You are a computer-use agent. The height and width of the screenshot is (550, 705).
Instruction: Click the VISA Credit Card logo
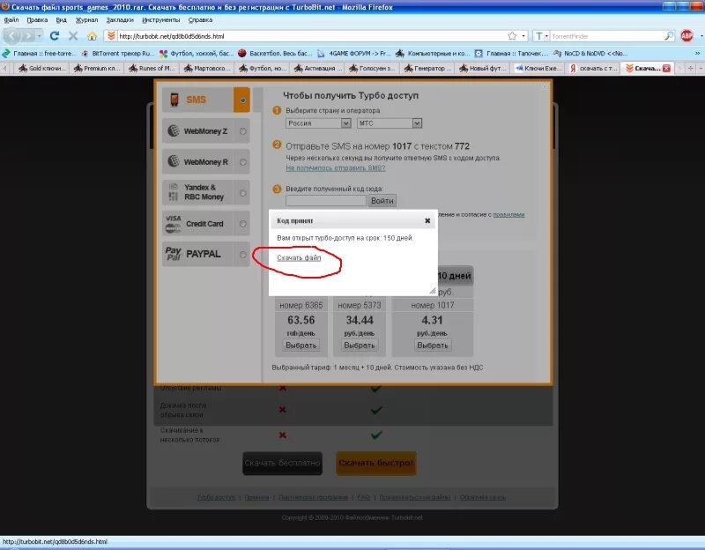coord(173,224)
